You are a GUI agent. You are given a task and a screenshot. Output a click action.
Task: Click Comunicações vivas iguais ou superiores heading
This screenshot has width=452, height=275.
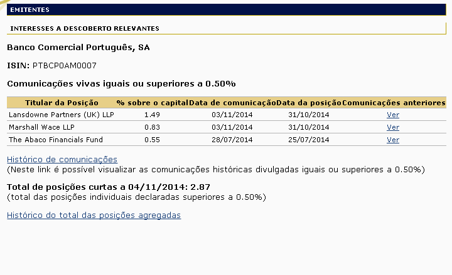(x=121, y=84)
